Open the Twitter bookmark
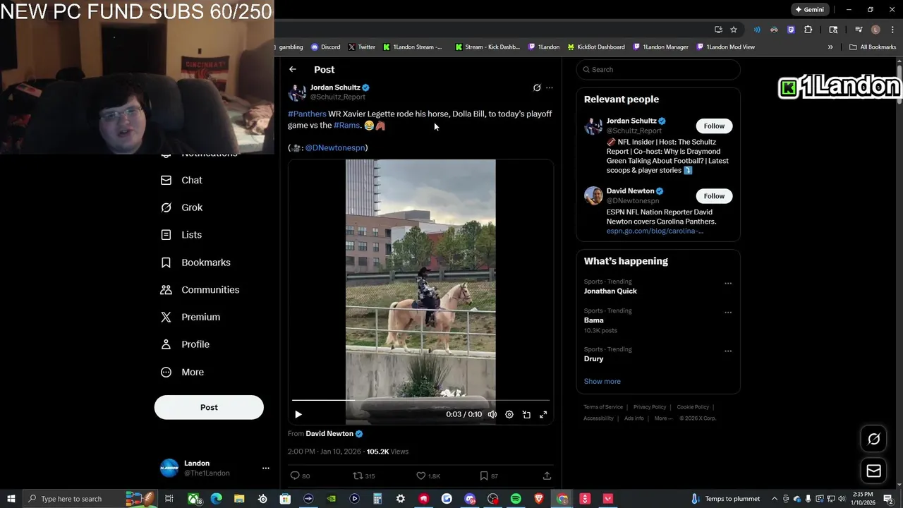903x508 pixels. pos(361,47)
